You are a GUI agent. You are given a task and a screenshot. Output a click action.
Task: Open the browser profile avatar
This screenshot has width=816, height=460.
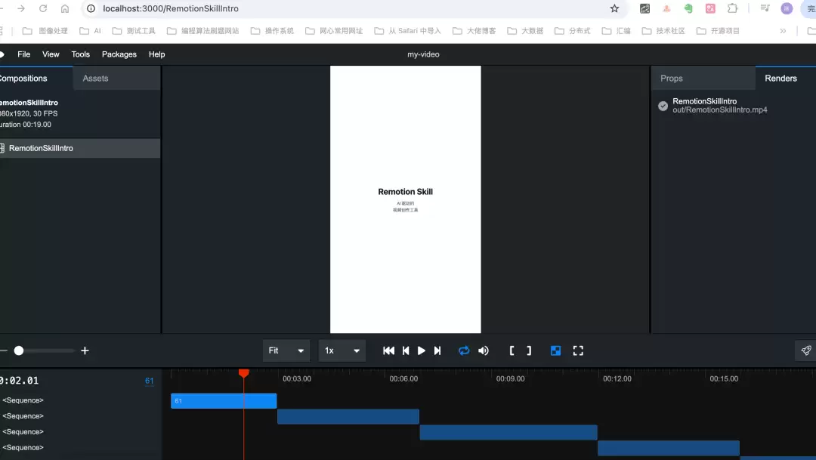[x=787, y=8]
